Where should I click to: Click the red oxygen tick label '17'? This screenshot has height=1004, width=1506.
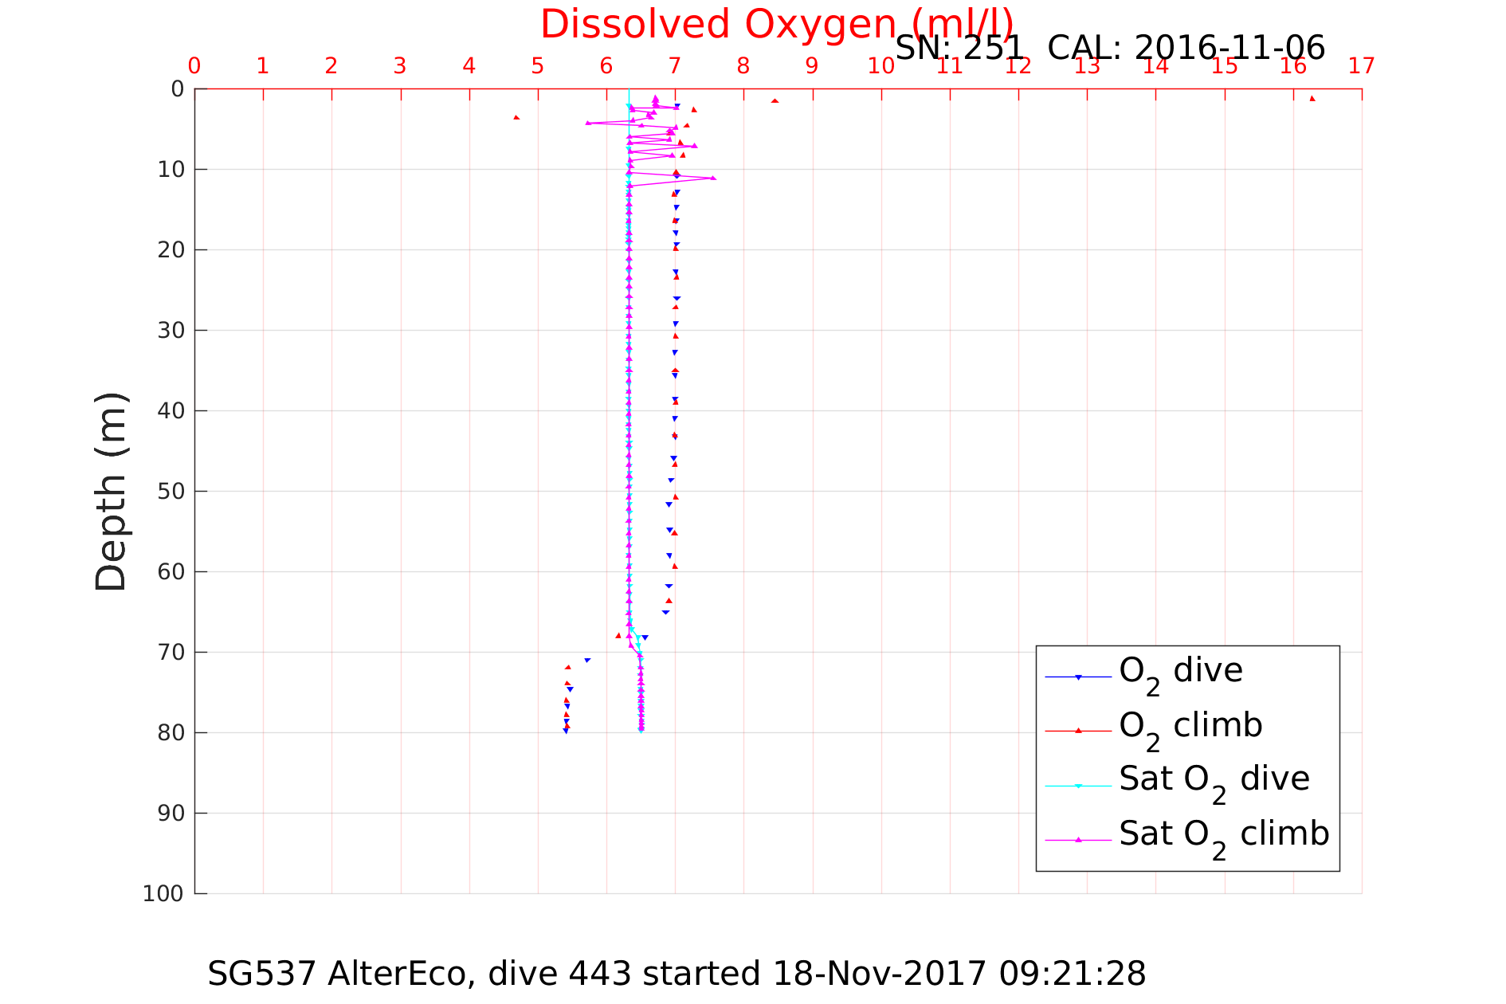(1362, 66)
